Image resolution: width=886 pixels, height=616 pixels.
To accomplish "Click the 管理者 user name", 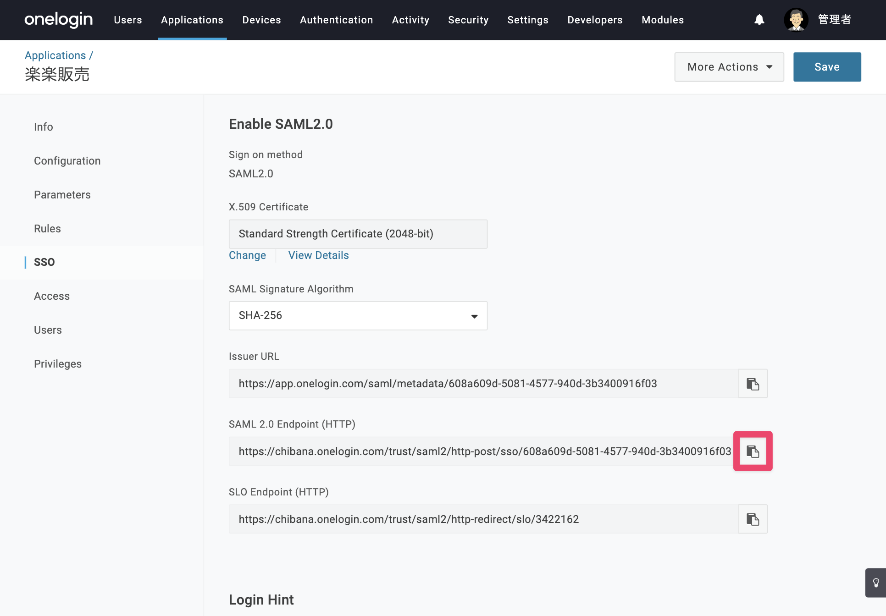I will click(834, 20).
